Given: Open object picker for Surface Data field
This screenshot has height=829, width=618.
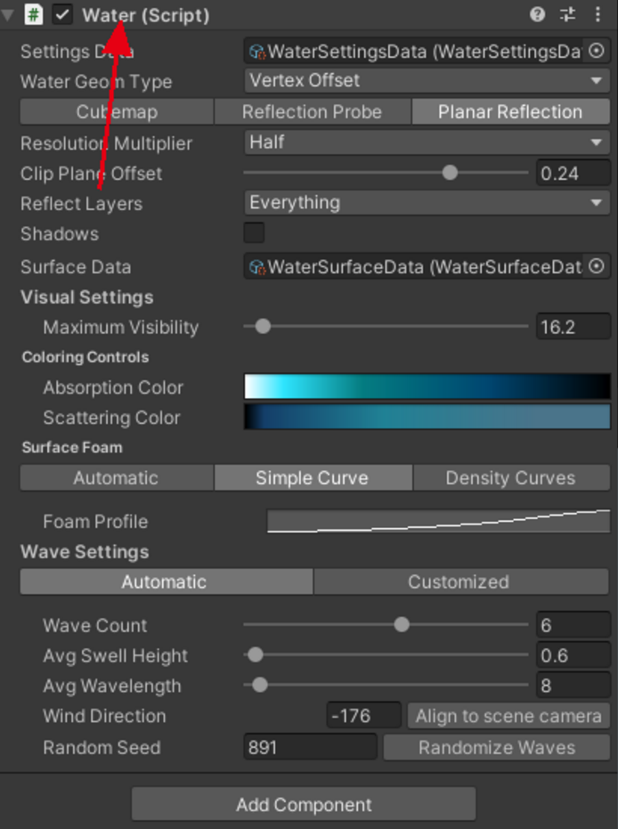Looking at the screenshot, I should pos(596,266).
